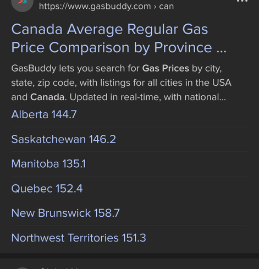Screen dimensions: 259x269
Task: Open 'Canada Average Regular Gas' result title
Action: (109, 29)
